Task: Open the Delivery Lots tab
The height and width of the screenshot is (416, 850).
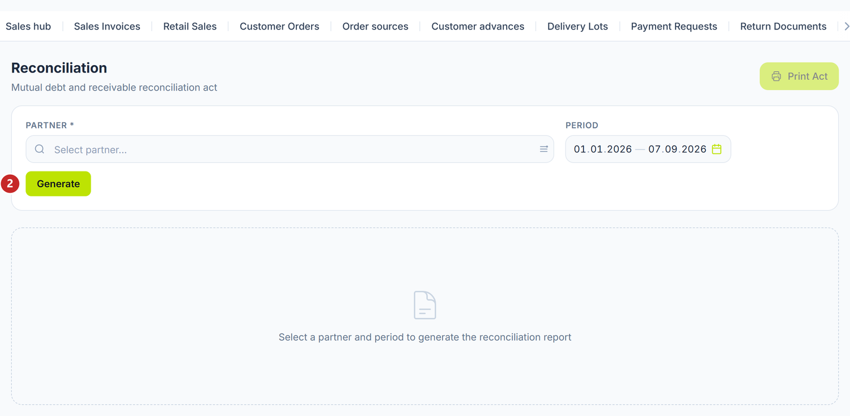Action: (x=577, y=27)
